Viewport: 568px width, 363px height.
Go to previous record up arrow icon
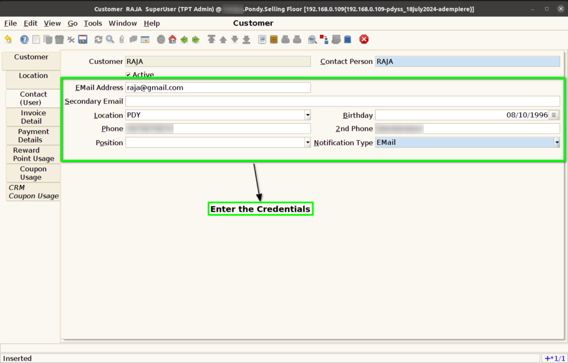(x=223, y=39)
